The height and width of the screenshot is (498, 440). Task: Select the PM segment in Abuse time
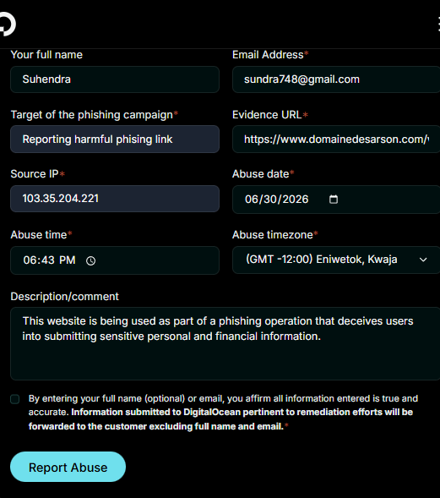point(68,260)
